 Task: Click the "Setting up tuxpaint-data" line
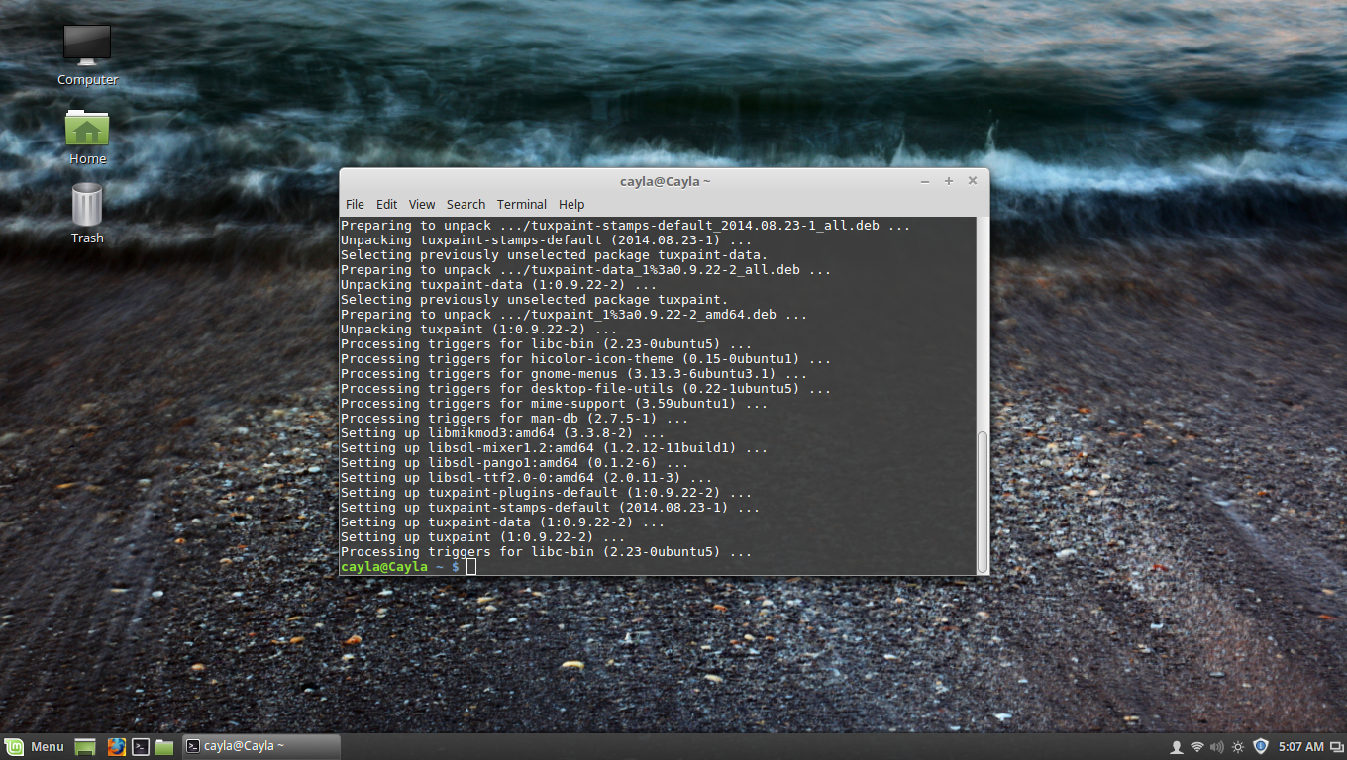(503, 522)
